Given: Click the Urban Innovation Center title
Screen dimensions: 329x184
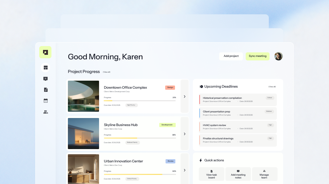Looking at the screenshot, I should point(123,161).
